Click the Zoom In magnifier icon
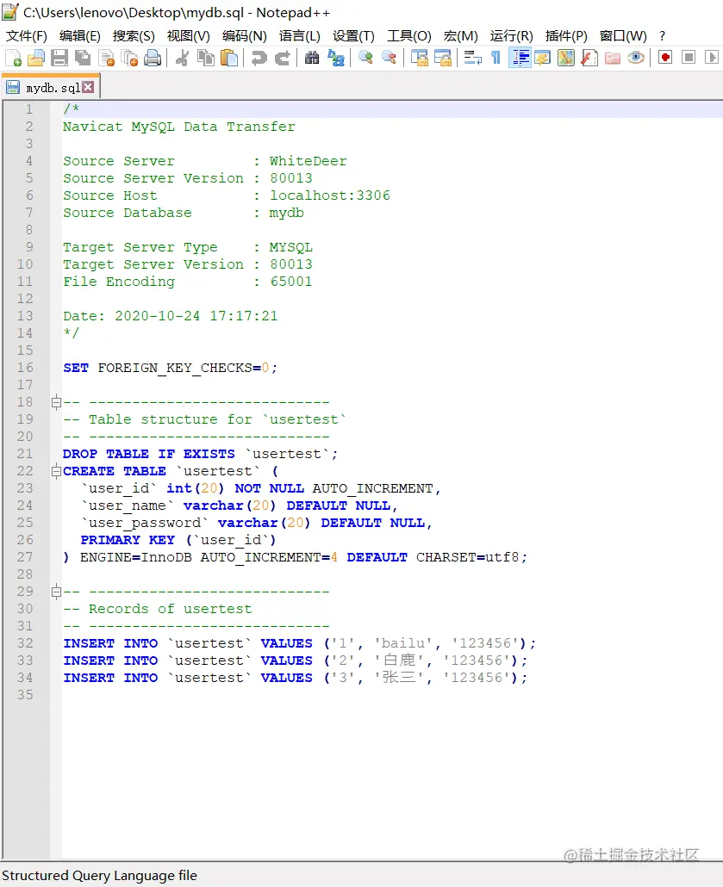Screen dimensions: 723x887 tap(365, 58)
